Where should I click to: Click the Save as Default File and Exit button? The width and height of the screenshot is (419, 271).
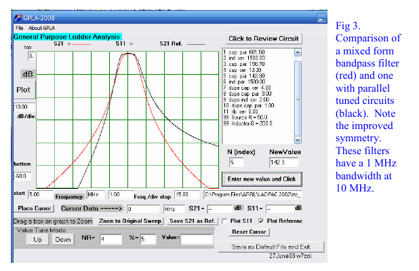tap(271, 247)
